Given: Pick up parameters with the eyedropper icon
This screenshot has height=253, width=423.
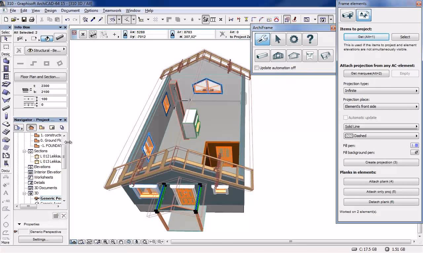Looking at the screenshot, I should 93,19.
